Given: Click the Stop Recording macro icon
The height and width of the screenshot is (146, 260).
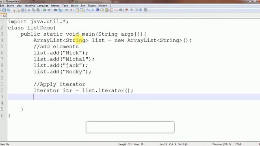Looking at the screenshot, I should (132, 10).
